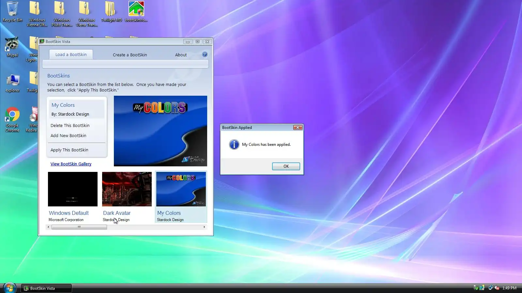
Task: Select the Windows Vienna Ult... folder icon
Action: coord(37,14)
